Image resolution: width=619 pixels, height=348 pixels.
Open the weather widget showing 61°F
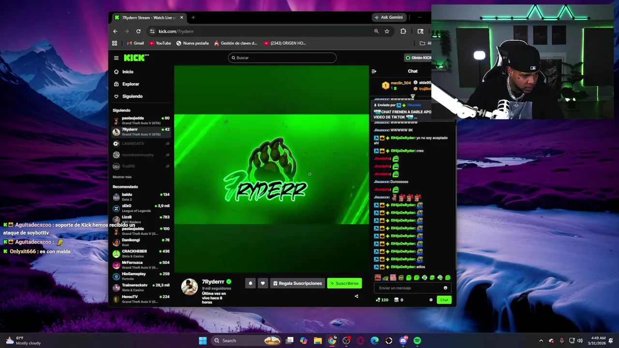[23, 341]
